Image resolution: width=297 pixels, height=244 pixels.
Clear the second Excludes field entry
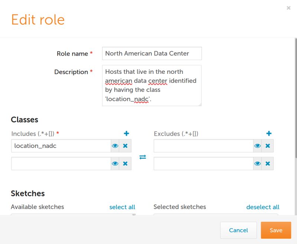point(267,163)
